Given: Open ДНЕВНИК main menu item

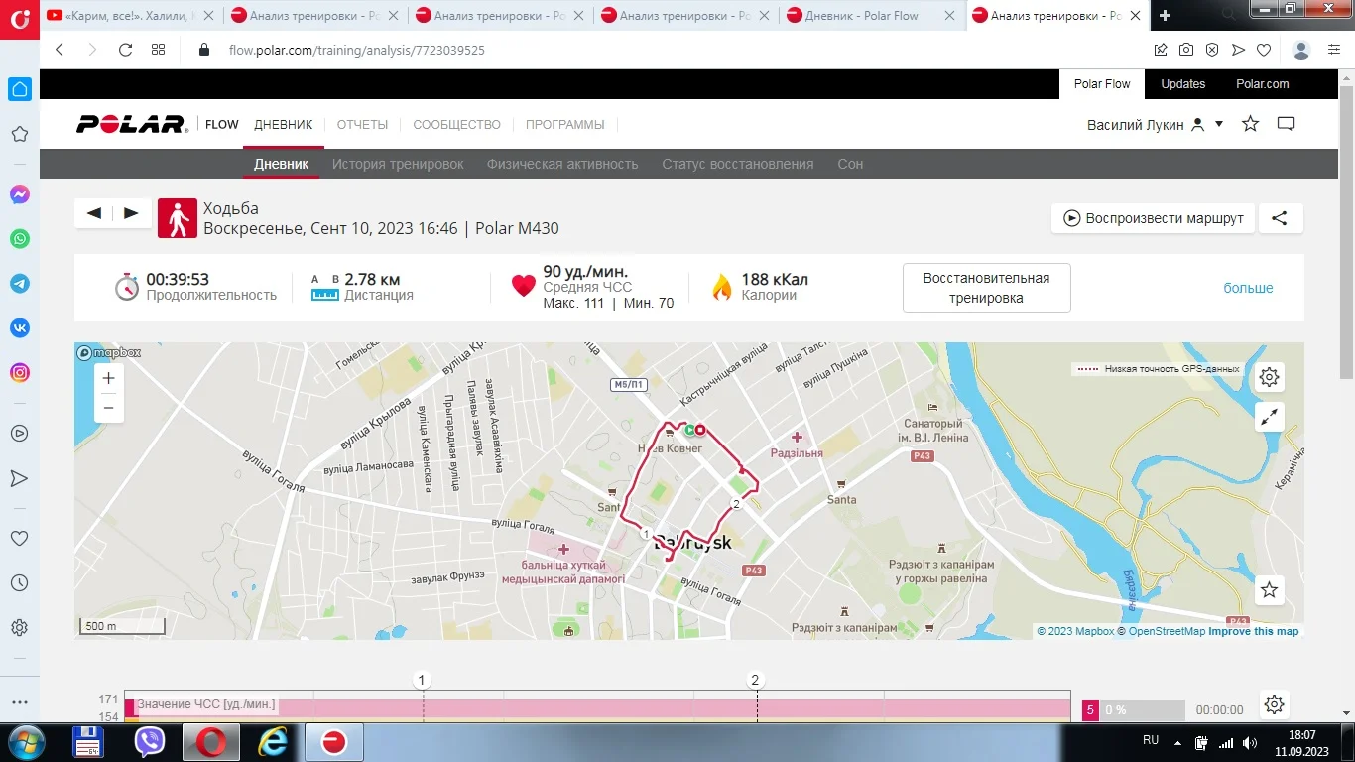Looking at the screenshot, I should point(284,125).
